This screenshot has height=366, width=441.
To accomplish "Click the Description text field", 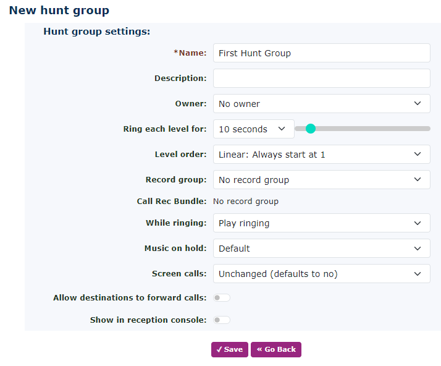I will 321,79.
